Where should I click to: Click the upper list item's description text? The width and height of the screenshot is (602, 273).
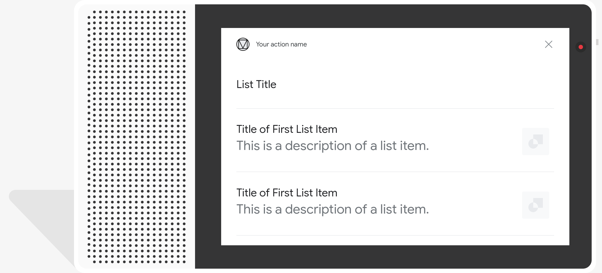(332, 146)
